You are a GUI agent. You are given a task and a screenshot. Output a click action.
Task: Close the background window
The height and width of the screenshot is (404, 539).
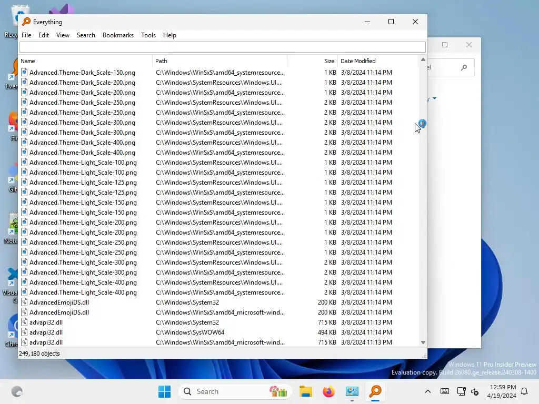[469, 45]
